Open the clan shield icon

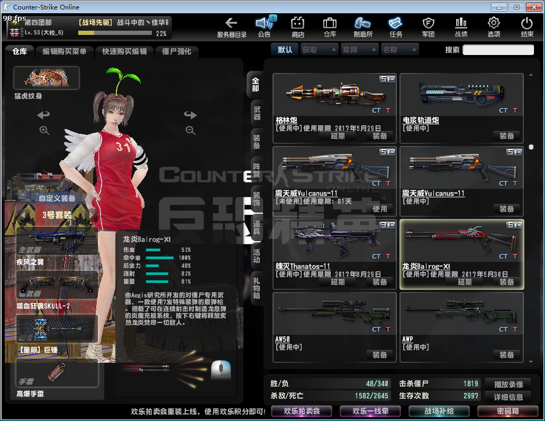[x=428, y=23]
